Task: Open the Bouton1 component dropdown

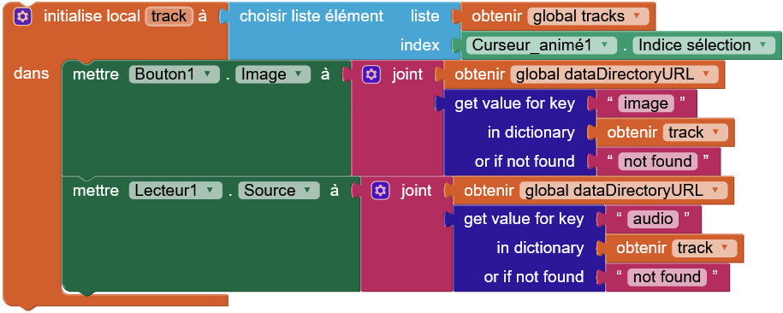Action: coord(175,74)
